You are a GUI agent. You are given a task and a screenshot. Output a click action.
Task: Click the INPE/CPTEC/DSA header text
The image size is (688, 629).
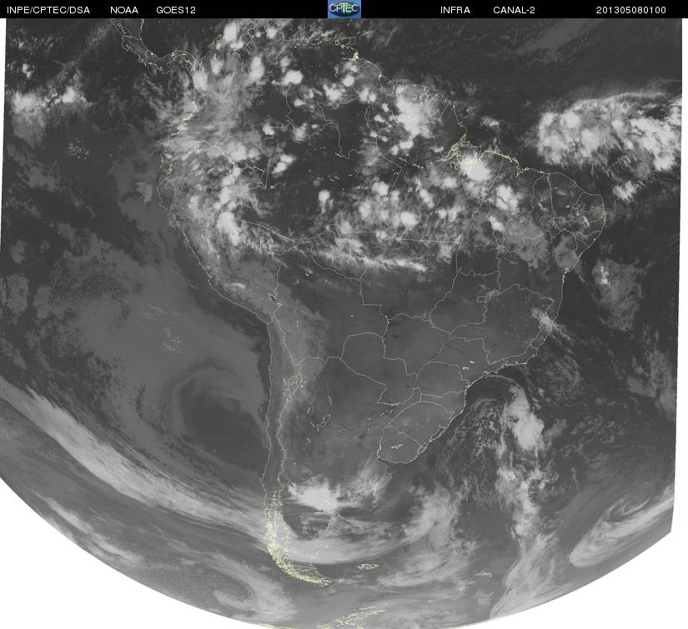point(48,10)
